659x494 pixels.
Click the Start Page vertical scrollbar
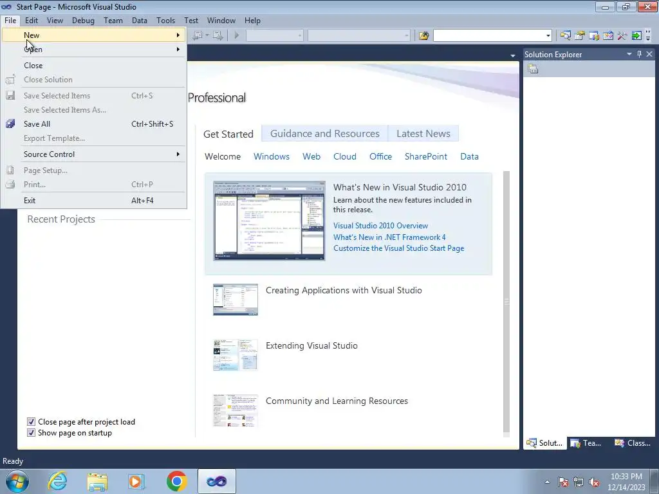(506, 304)
